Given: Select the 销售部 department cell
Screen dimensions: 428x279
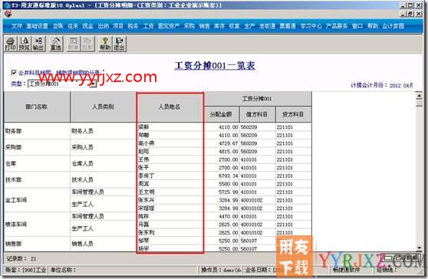Looking at the screenshot, I should (37, 244).
